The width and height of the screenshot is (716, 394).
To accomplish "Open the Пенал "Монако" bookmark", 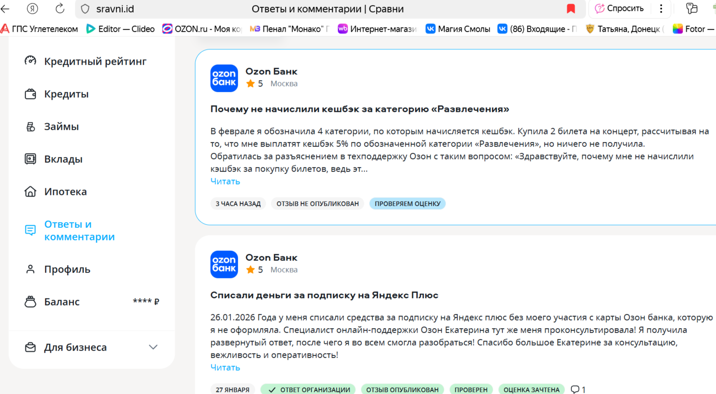I will point(289,29).
